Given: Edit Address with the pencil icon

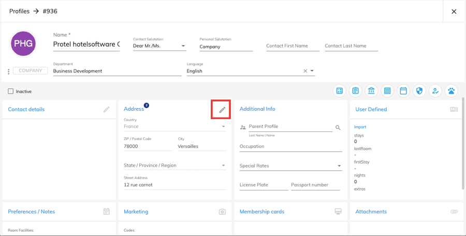Looking at the screenshot, I should 222,110.
